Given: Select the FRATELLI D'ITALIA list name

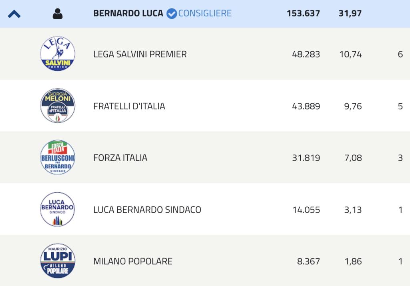Looking at the screenshot, I should pyautogui.click(x=129, y=106).
